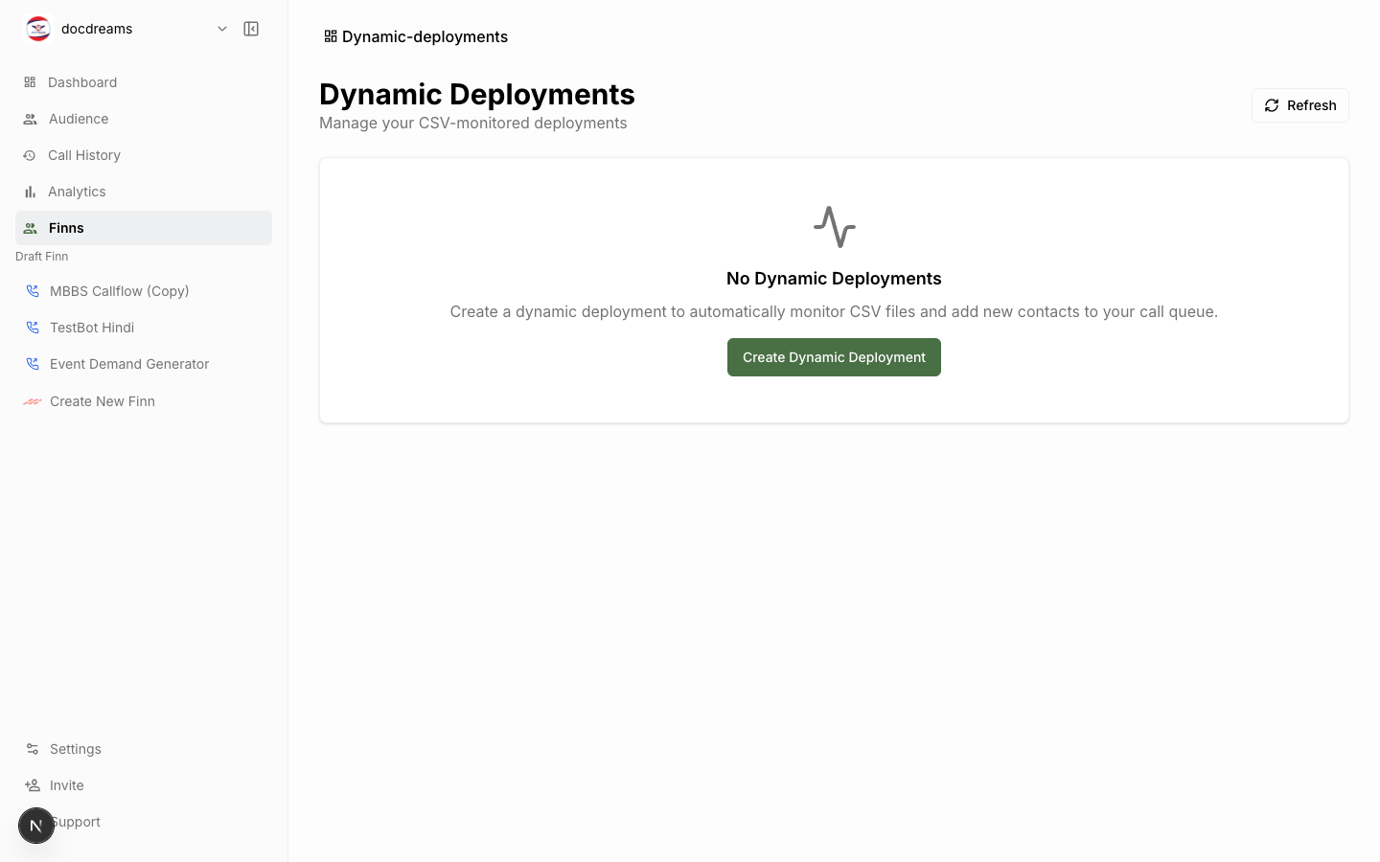
Task: Open the Analytics section
Action: coord(144,192)
